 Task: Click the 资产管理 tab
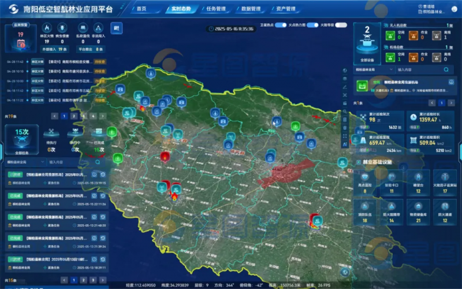[285, 9]
